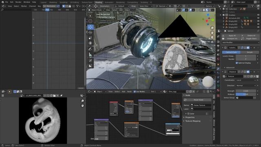Toggle visibility eye for Collection
The height and width of the screenshot is (147, 261).
point(258,9)
